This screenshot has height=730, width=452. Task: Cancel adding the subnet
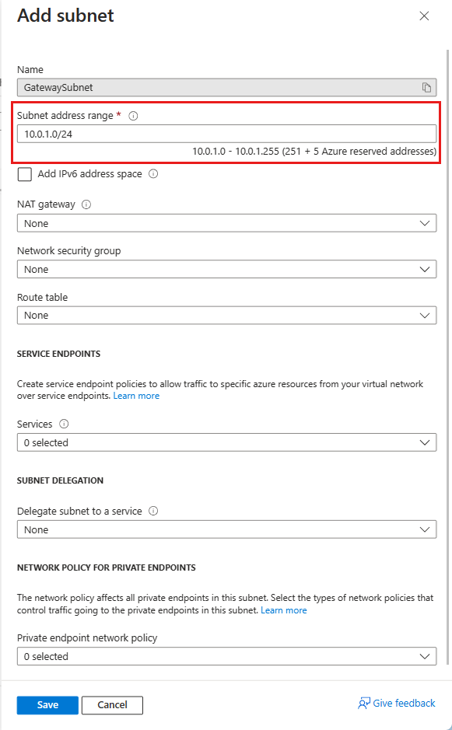(x=112, y=705)
